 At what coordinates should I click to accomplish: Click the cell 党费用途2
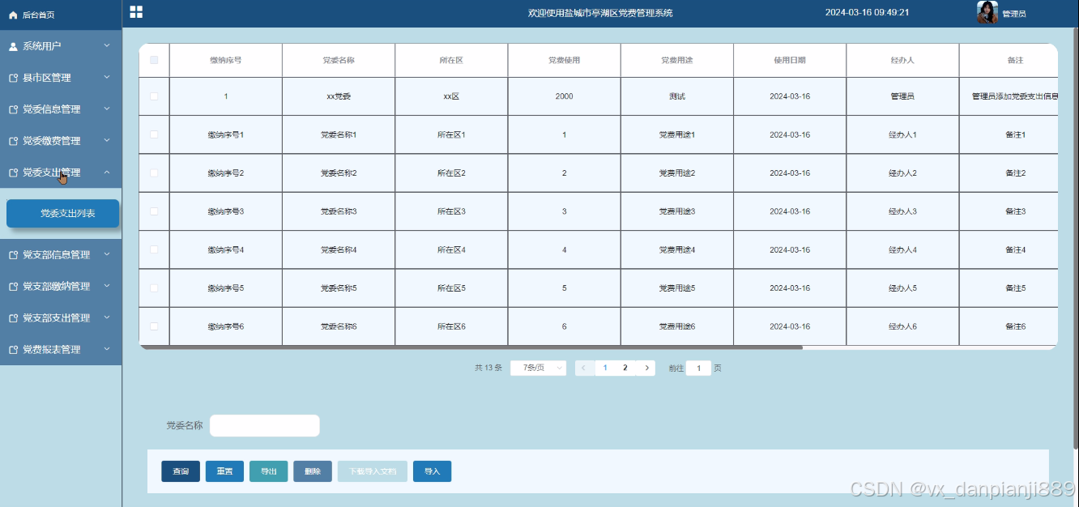click(x=677, y=173)
